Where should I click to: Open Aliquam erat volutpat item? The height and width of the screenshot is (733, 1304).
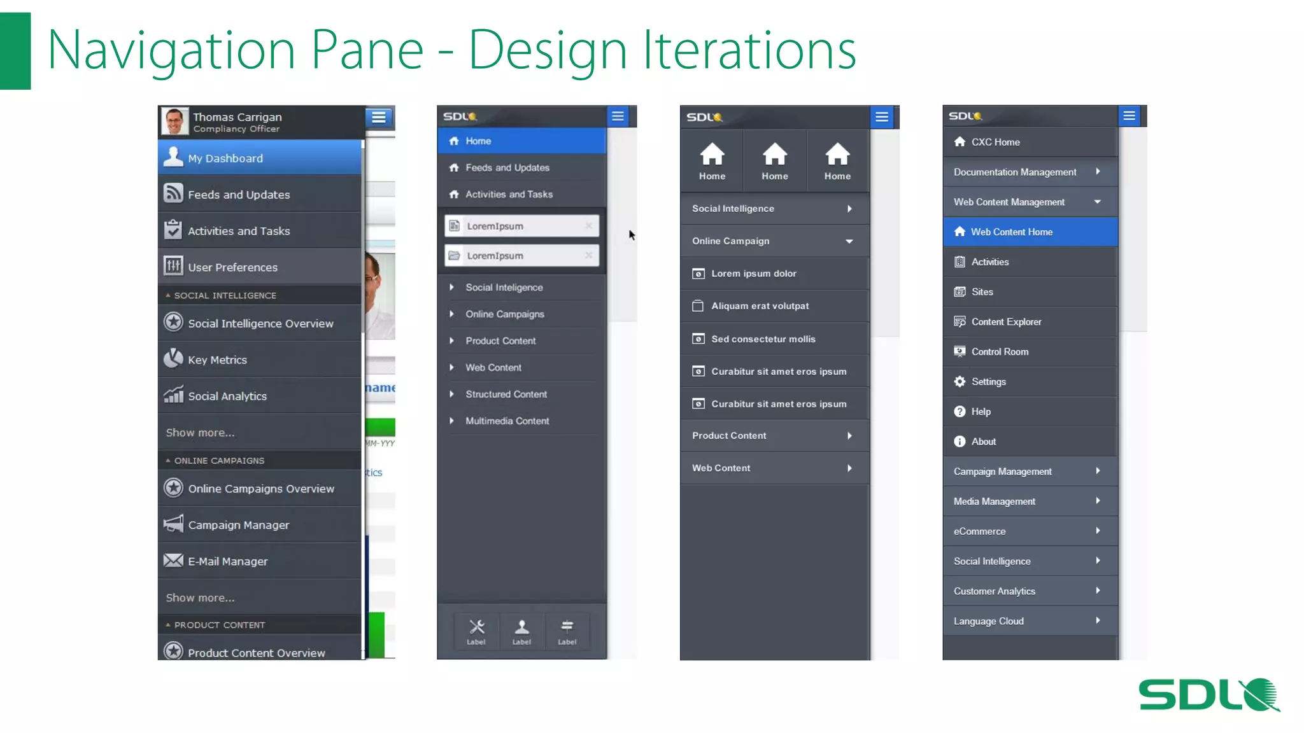click(775, 306)
